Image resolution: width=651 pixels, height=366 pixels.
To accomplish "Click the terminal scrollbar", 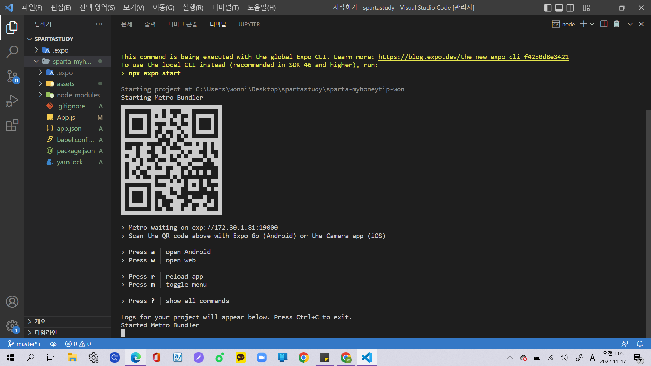I will click(x=648, y=224).
